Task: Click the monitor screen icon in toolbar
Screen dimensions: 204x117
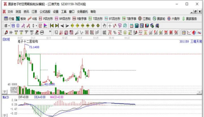Action: [147, 26]
